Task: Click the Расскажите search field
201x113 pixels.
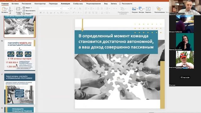Action: pyautogui.click(x=127, y=3)
